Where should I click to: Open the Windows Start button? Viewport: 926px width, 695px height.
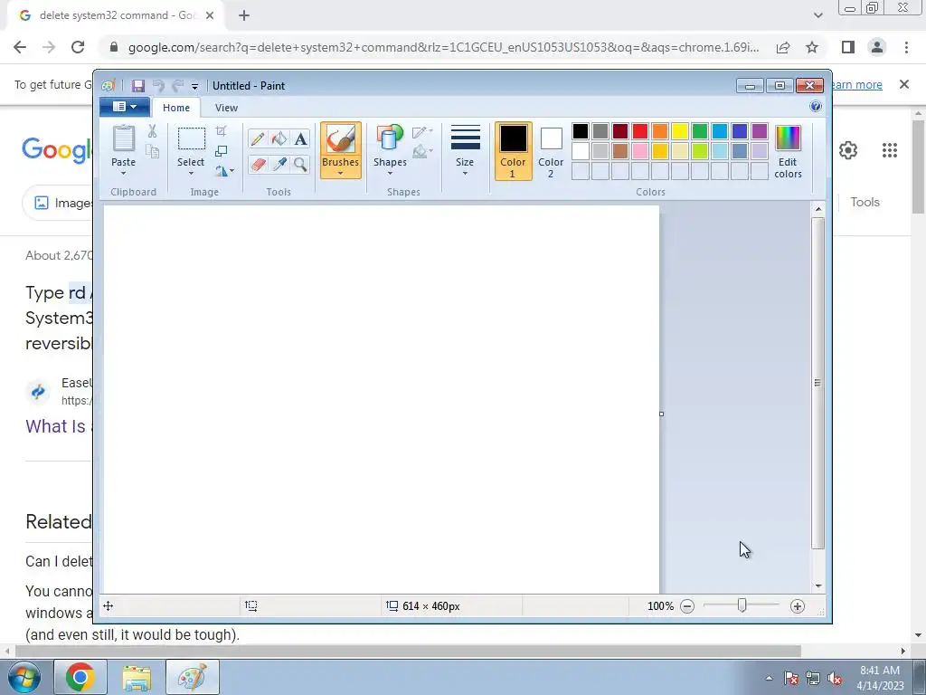[24, 677]
